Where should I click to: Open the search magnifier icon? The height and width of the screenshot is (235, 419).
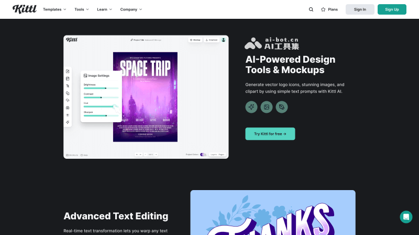[x=311, y=9]
